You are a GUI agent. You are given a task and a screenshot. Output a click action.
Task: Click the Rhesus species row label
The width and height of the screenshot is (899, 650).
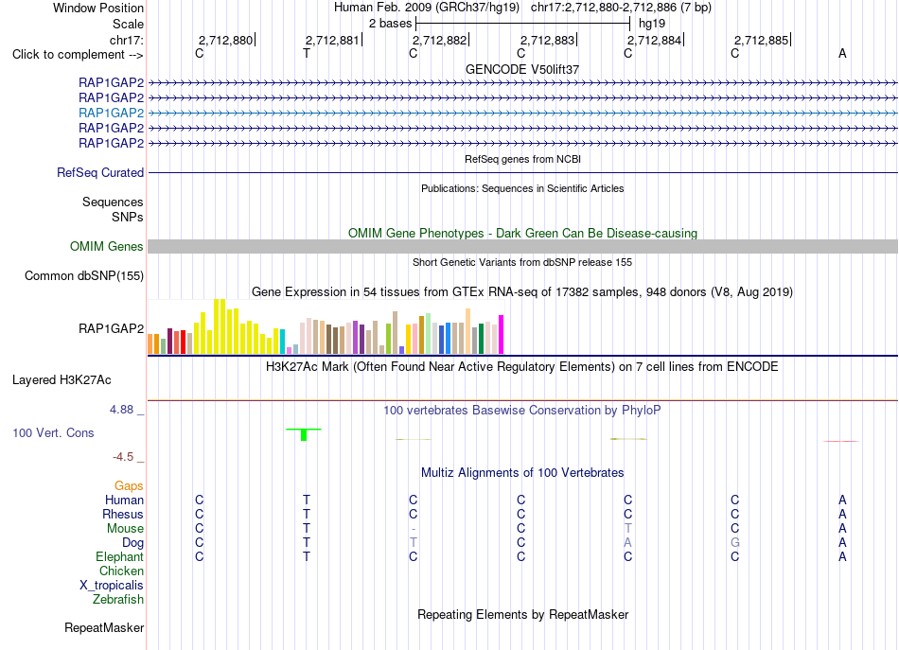coord(123,514)
